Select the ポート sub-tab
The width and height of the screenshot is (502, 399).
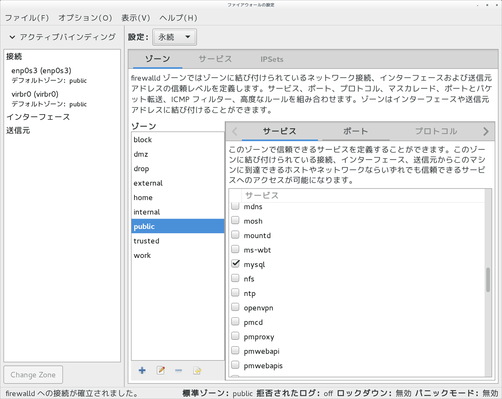tap(356, 131)
